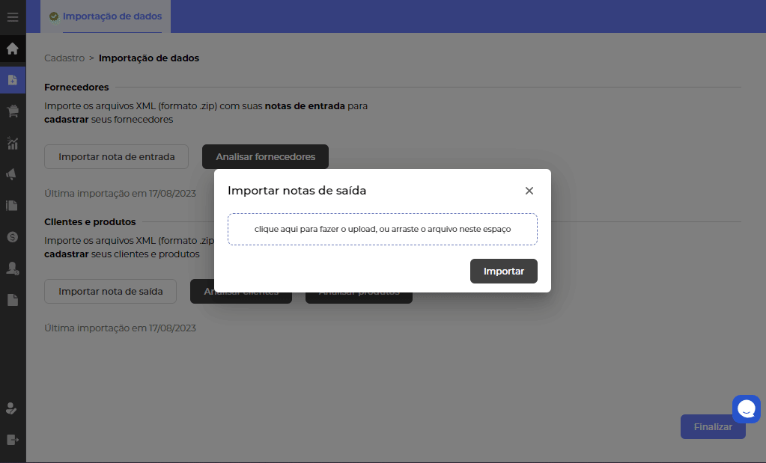
Task: Open the user settings sidebar icon
Action: click(x=13, y=269)
